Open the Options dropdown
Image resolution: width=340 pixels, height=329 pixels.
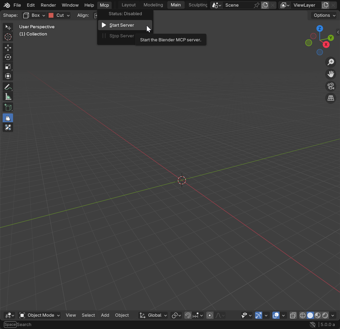pos(324,15)
